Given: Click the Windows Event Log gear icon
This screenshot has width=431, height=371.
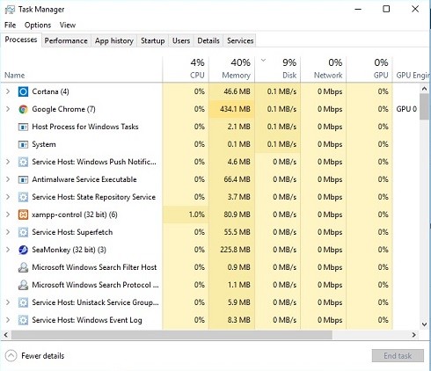Looking at the screenshot, I should [x=23, y=320].
